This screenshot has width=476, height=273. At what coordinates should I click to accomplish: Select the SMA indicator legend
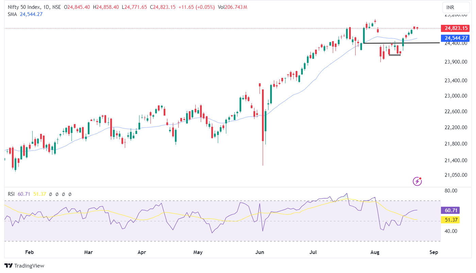click(13, 14)
